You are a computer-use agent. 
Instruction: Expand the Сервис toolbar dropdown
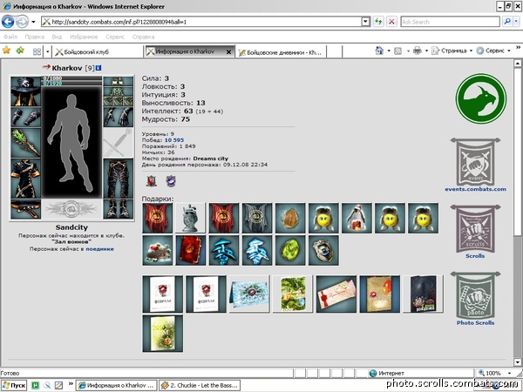tap(509, 51)
